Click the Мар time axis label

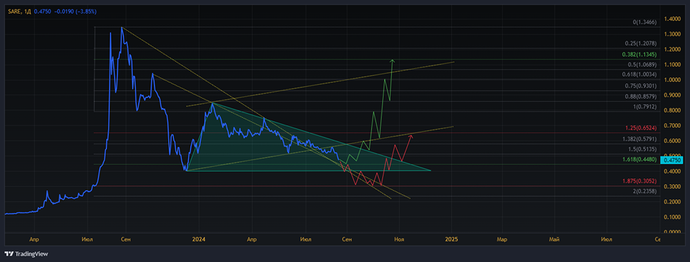pos(502,239)
